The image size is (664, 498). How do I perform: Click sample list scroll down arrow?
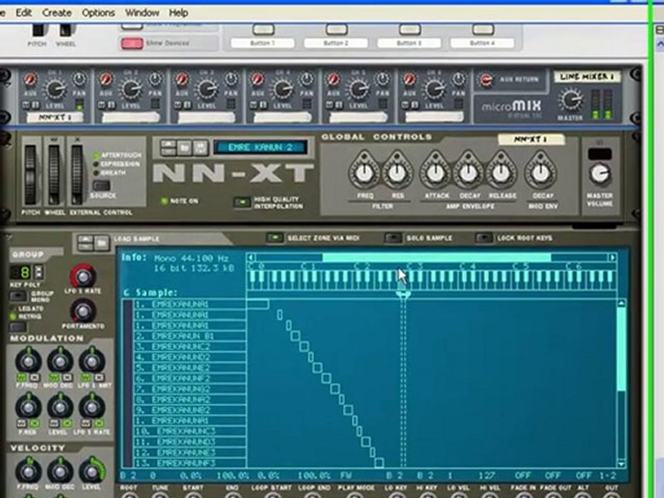[621, 463]
